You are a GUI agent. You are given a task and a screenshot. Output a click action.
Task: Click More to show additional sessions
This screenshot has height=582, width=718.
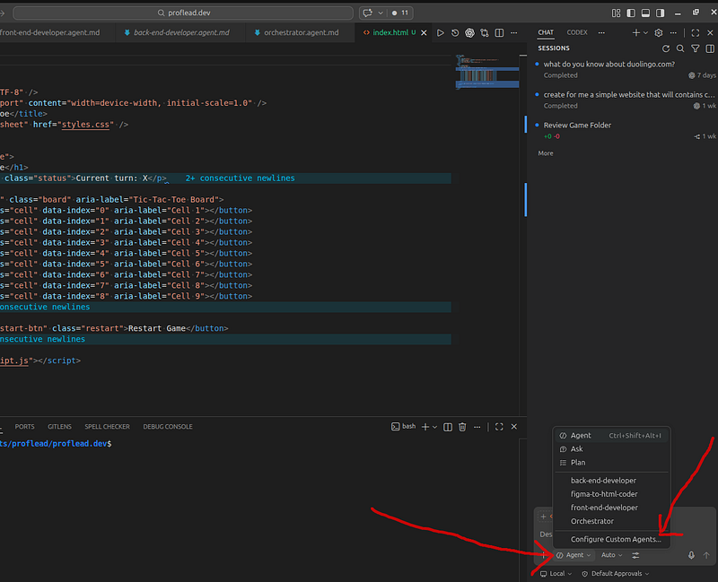546,153
